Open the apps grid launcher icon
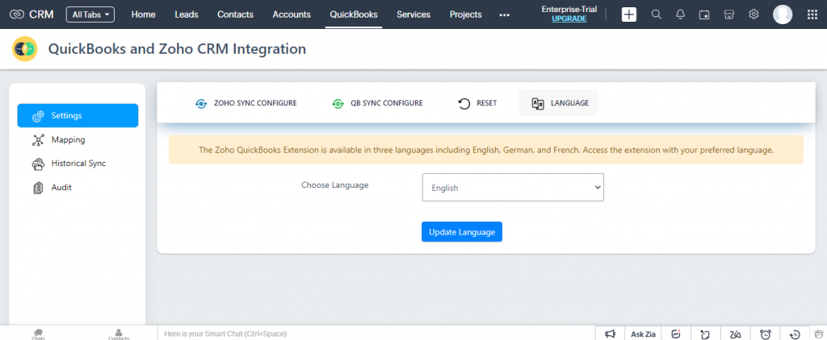This screenshot has height=340, width=827. tap(812, 15)
